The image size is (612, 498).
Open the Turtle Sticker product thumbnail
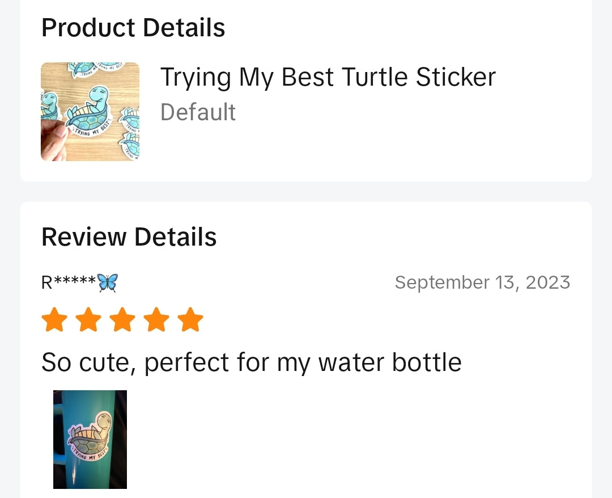pyautogui.click(x=90, y=112)
